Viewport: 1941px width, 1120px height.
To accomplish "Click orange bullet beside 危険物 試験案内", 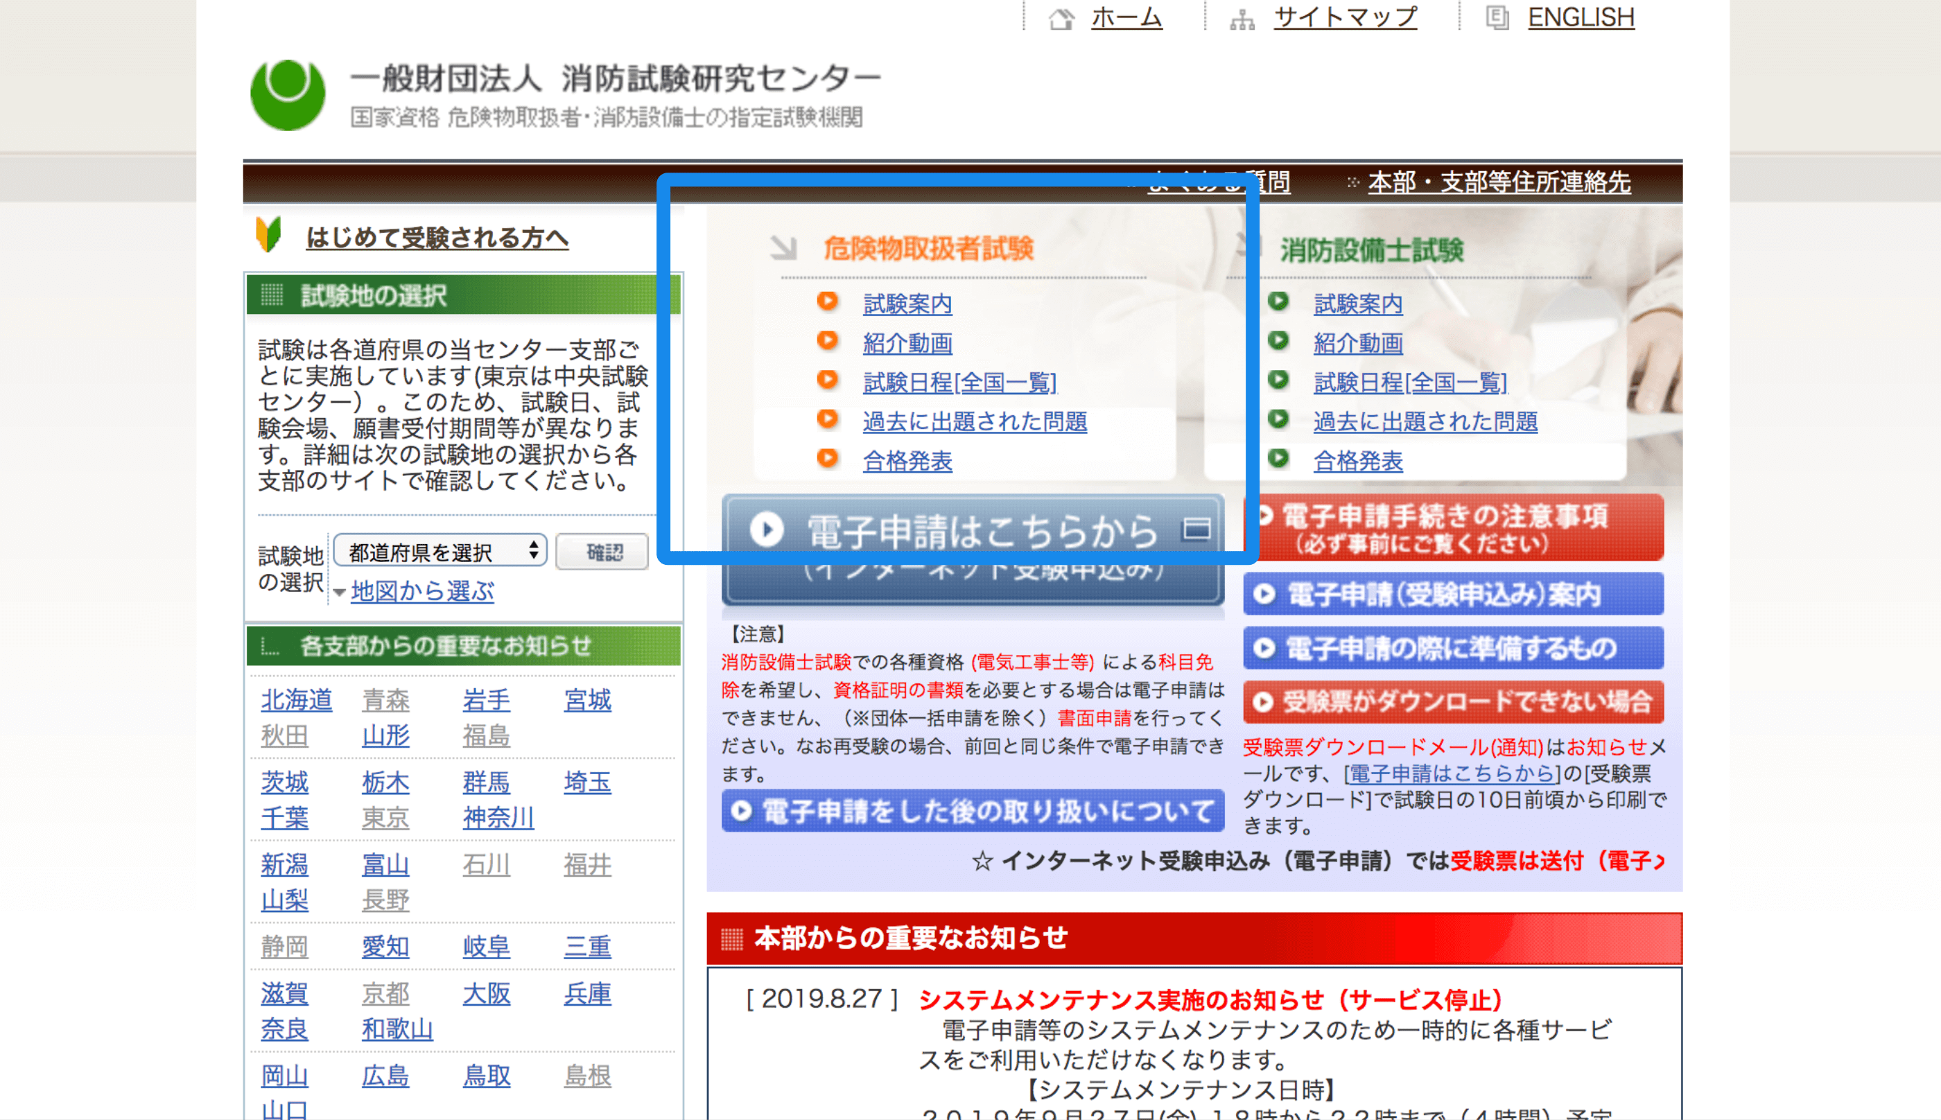I will click(x=827, y=301).
